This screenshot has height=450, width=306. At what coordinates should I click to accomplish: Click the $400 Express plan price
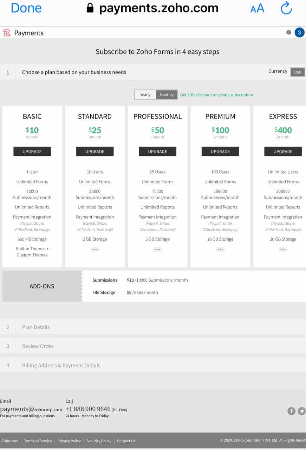pyautogui.click(x=283, y=130)
